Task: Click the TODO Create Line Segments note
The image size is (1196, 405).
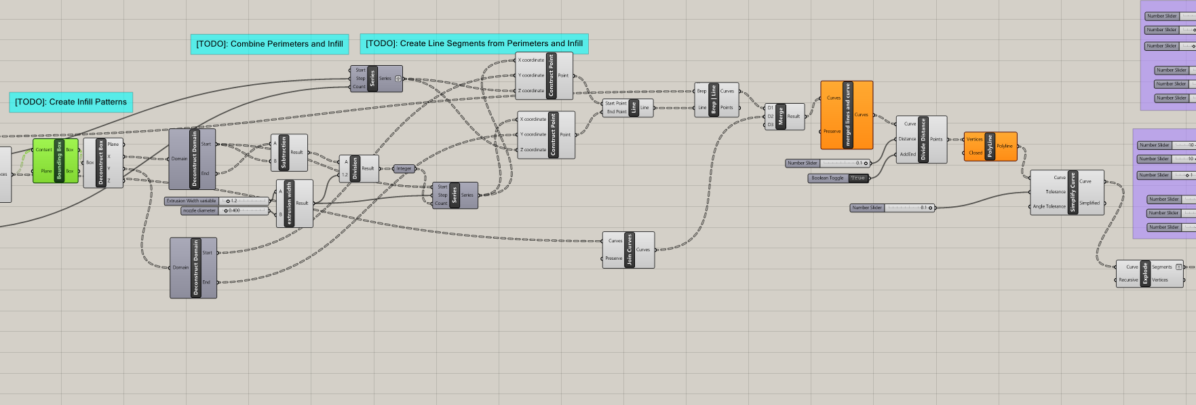Action: [x=474, y=43]
